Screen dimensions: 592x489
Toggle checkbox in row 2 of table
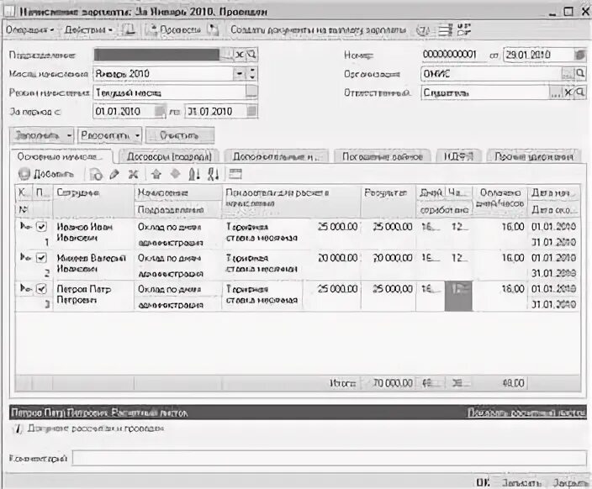pos(41,258)
